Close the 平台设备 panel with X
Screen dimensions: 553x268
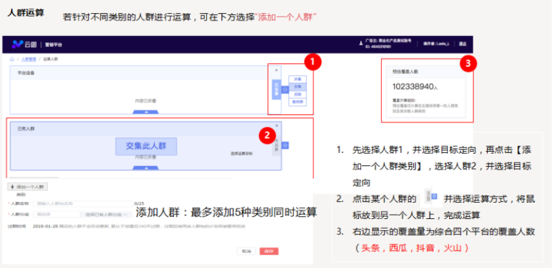click(x=276, y=70)
